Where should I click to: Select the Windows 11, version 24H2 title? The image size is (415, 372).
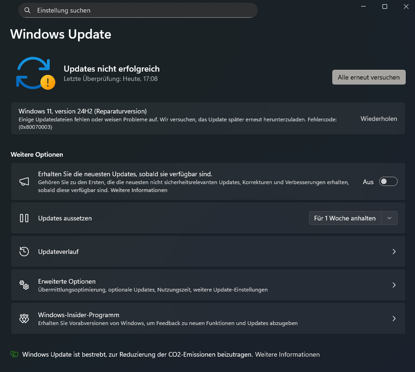point(83,111)
